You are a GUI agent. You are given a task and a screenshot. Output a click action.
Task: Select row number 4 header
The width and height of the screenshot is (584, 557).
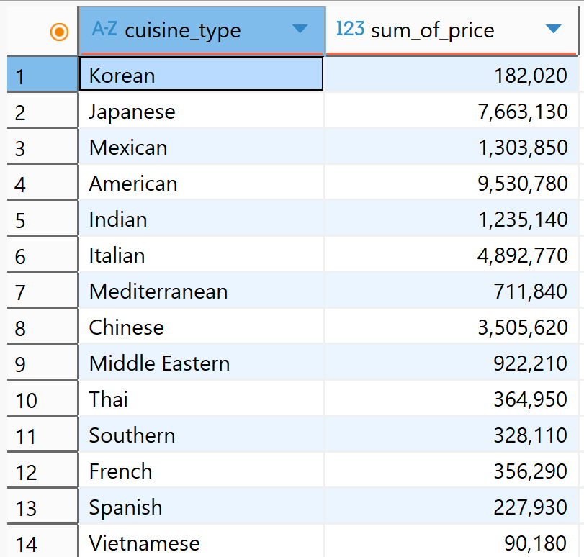coord(42,183)
